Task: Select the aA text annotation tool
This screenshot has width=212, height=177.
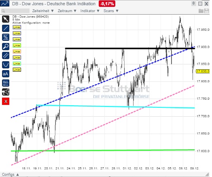Action: (6, 74)
